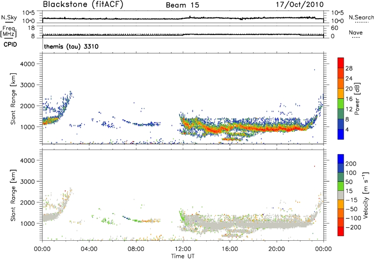Click the noise trace line in the N.Sky panel

[183, 18]
